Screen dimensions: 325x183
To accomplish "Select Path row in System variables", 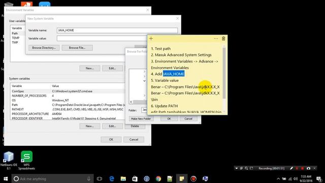I will coord(68,105).
